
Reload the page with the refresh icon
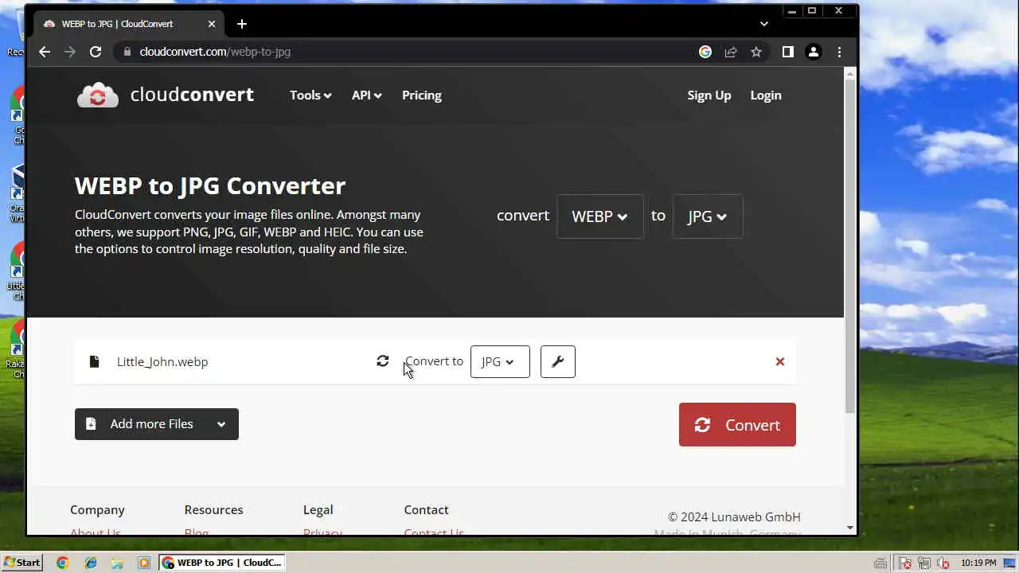pyautogui.click(x=96, y=52)
